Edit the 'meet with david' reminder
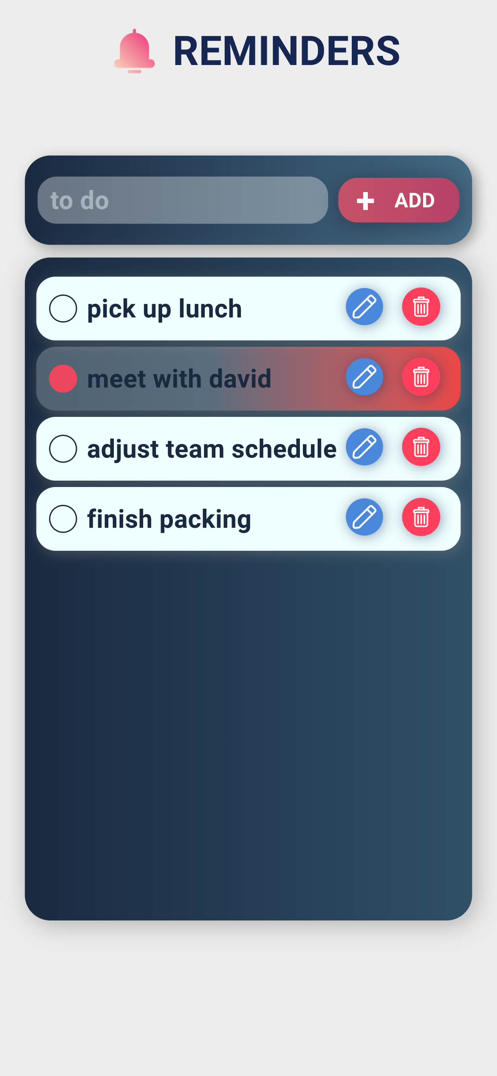Screen dimensions: 497x1076 364,377
